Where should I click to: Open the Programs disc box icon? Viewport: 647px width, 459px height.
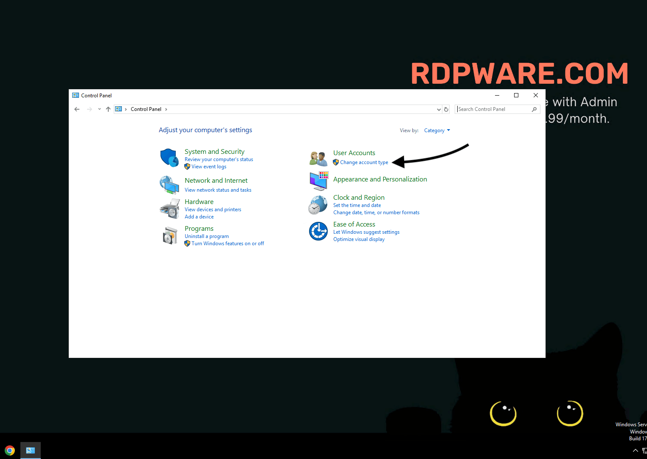[x=170, y=235]
